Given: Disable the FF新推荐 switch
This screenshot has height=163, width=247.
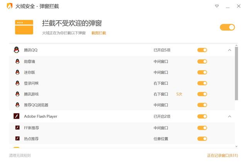Looking at the screenshot, I should [202, 128].
